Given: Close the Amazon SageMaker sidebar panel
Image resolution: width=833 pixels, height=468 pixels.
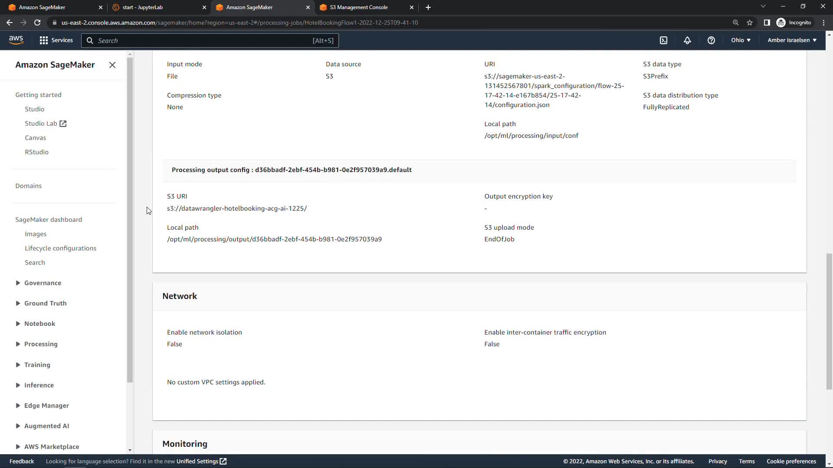Looking at the screenshot, I should [112, 65].
